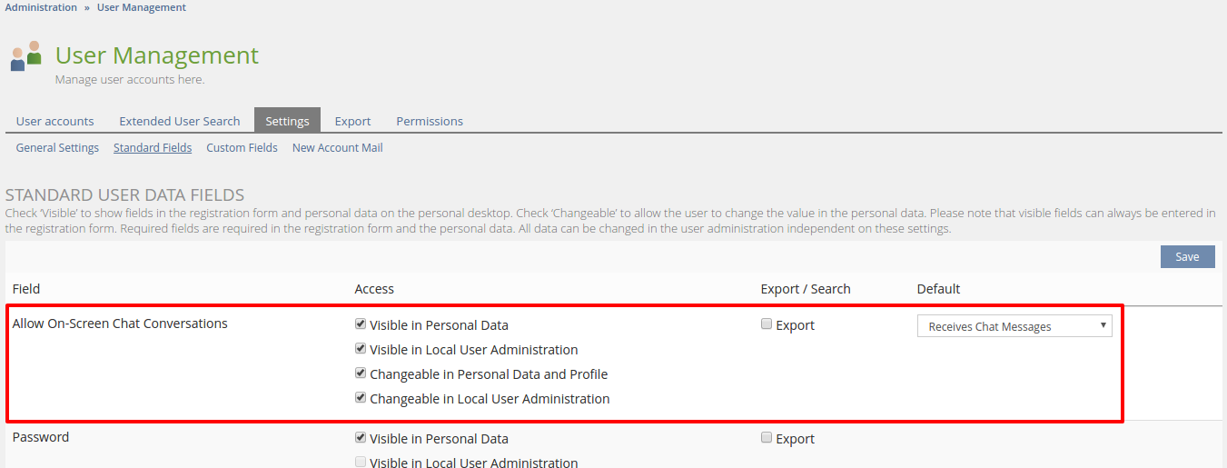The image size is (1227, 468).
Task: Open the Receives Chat Messages dropdown
Action: coord(1014,326)
